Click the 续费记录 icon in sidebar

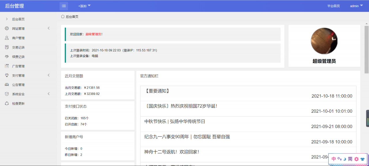pos(7,56)
